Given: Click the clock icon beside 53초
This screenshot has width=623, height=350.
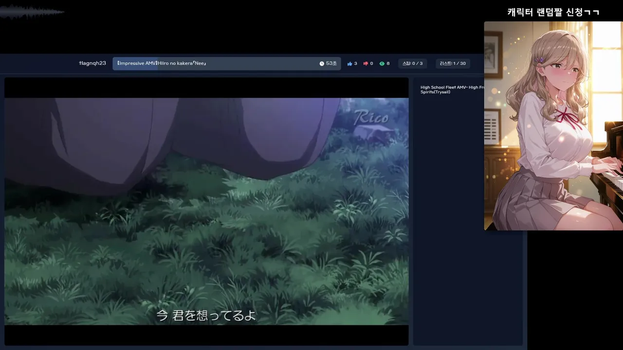Looking at the screenshot, I should pyautogui.click(x=322, y=64).
